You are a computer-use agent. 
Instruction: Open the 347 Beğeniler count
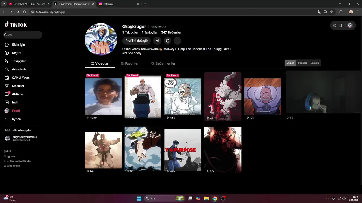pos(171,32)
